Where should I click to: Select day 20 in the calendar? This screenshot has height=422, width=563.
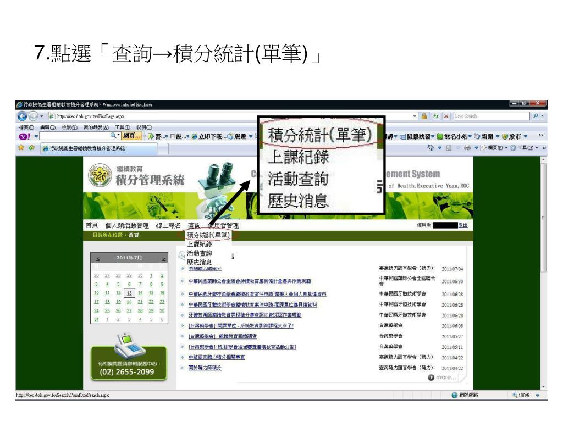(x=129, y=302)
